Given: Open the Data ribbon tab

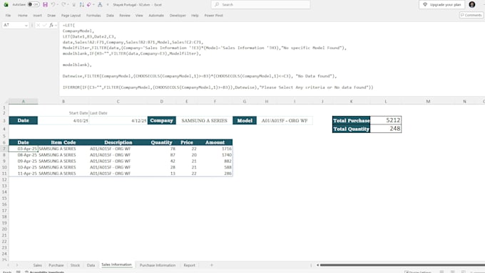Looking at the screenshot, I should coord(110,16).
